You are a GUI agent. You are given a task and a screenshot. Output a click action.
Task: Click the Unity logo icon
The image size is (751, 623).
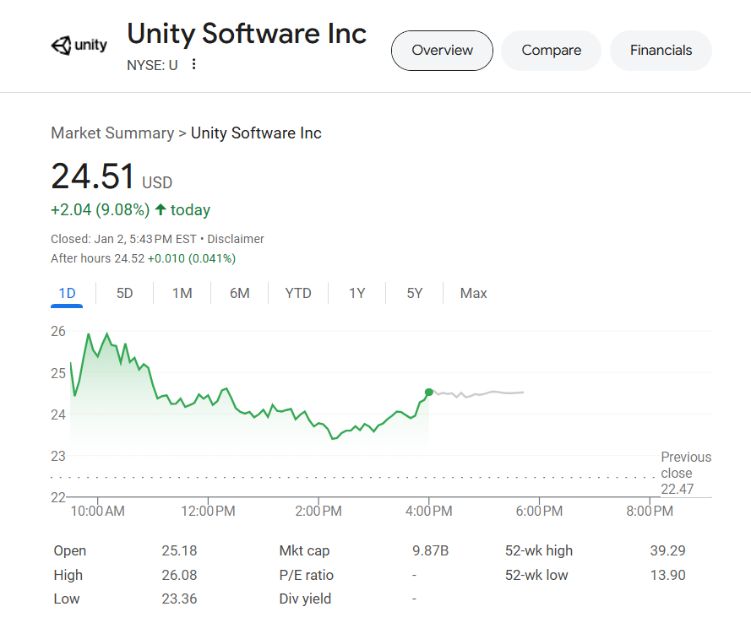[x=79, y=46]
